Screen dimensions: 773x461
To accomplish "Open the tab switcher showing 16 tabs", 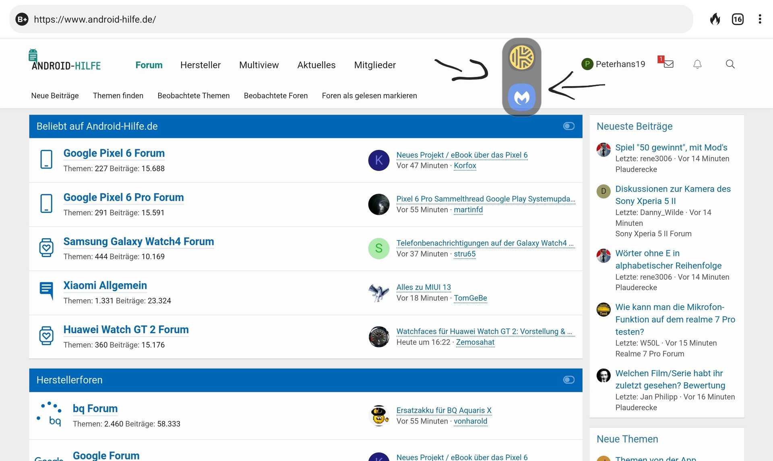I will point(738,19).
